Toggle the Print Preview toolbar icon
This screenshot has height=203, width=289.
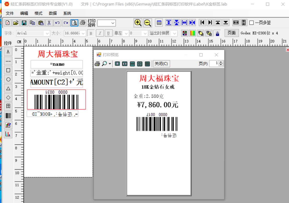(74, 23)
